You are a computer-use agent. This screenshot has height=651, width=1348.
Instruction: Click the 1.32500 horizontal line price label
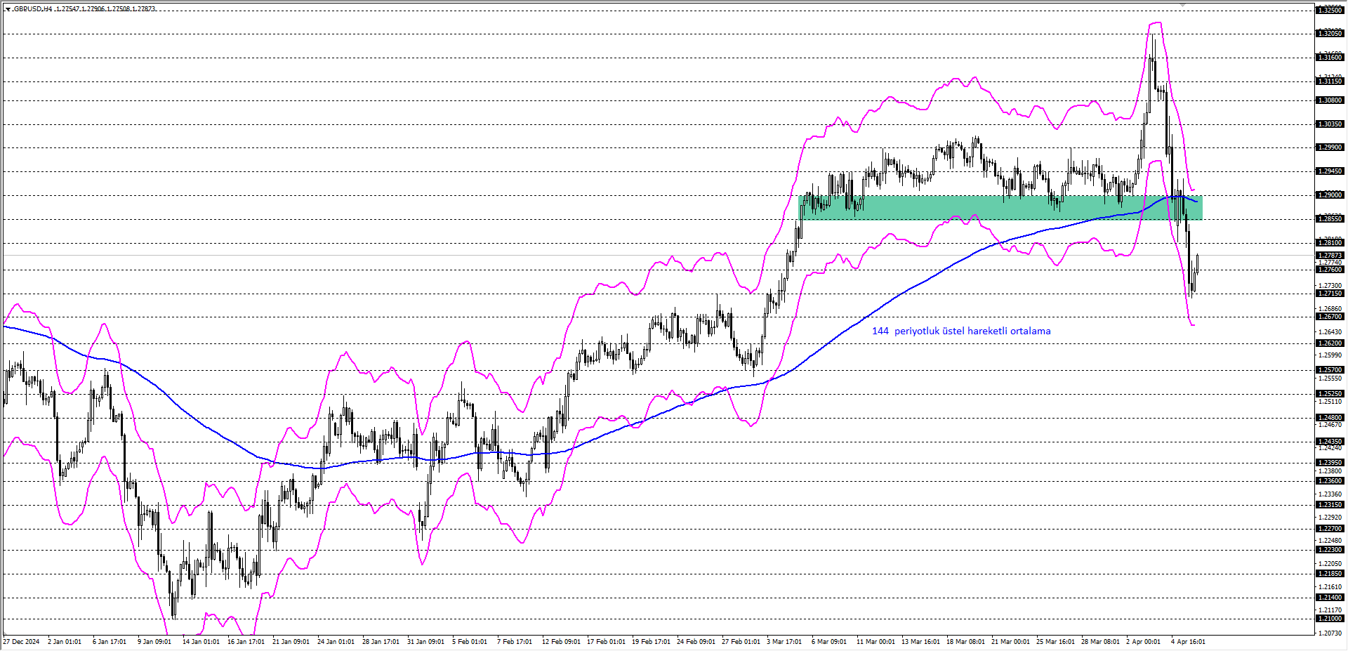pos(1330,10)
